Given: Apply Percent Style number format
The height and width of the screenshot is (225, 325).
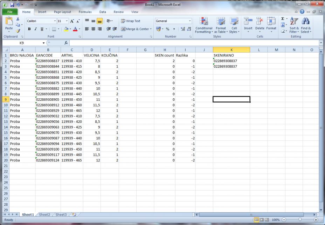Looking at the screenshot, I should [x=167, y=29].
